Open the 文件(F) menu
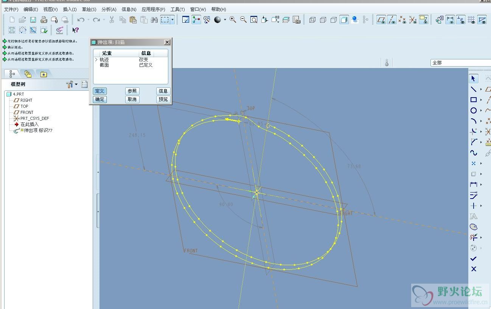Image resolution: width=491 pixels, height=309 pixels. 11,9
